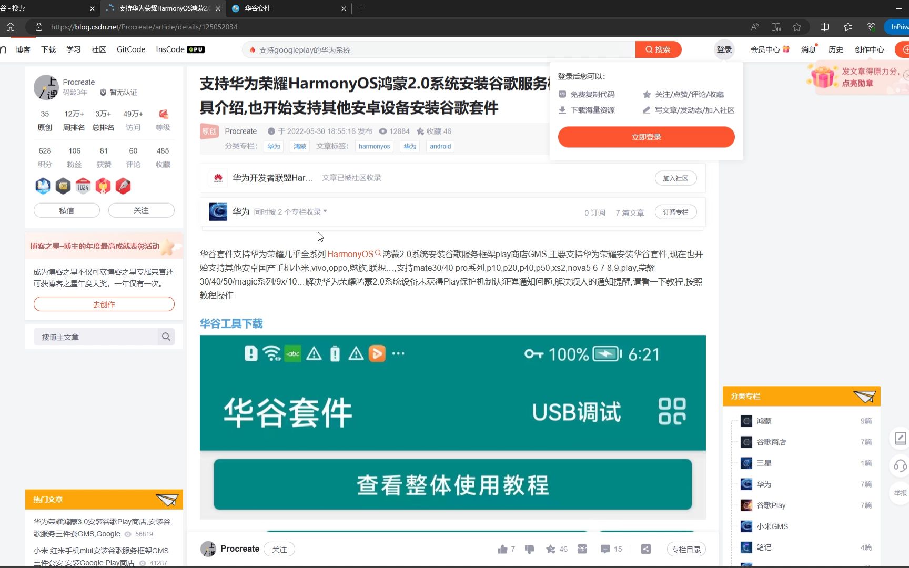Open the read aloud icon in the address bar
Image resolution: width=909 pixels, height=568 pixels.
click(755, 27)
